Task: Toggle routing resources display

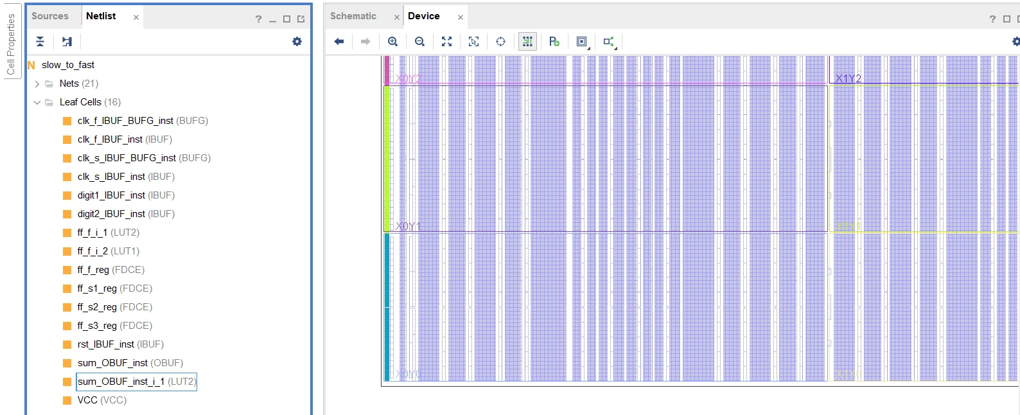Action: [x=527, y=42]
